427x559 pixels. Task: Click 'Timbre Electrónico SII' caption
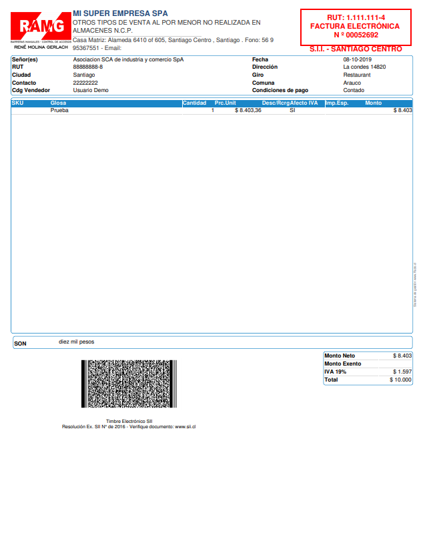click(x=129, y=422)
